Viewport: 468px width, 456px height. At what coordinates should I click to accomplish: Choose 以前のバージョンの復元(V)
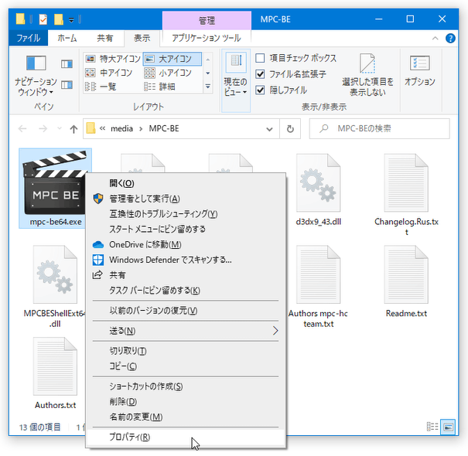(186, 311)
